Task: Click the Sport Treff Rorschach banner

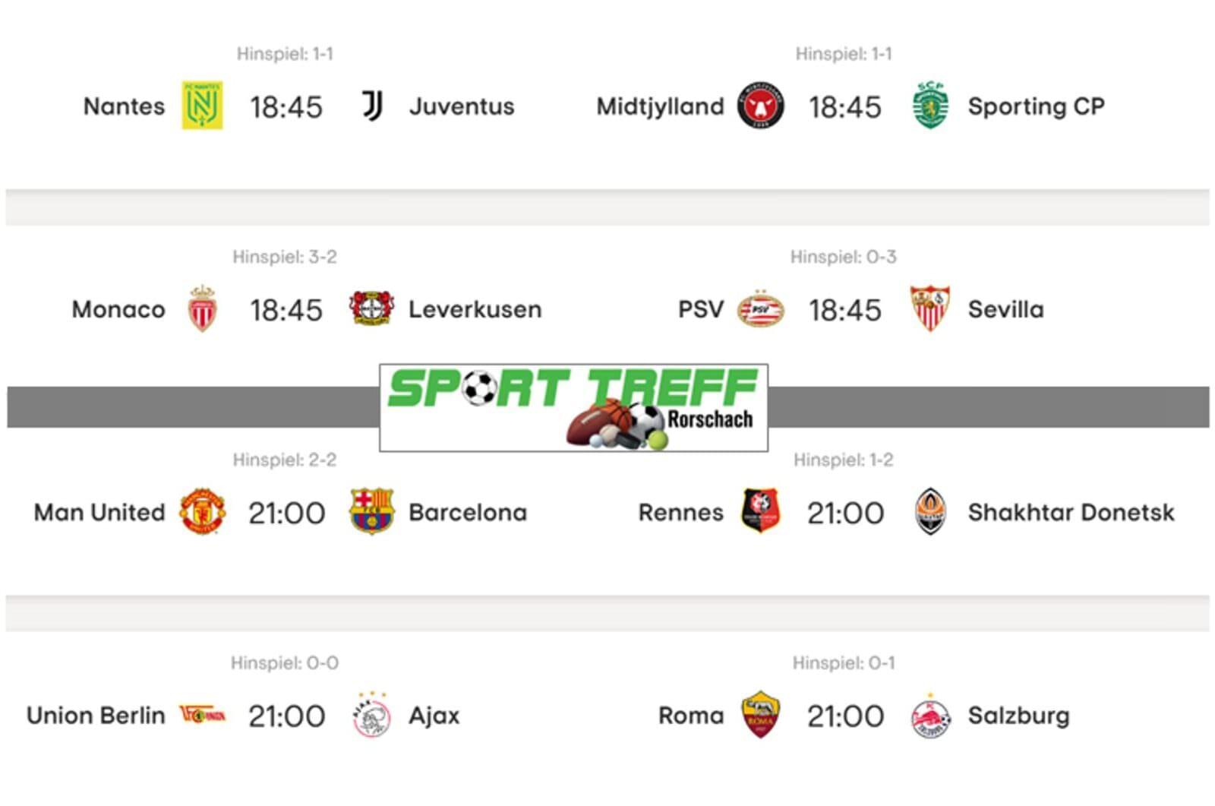Action: pos(573,408)
